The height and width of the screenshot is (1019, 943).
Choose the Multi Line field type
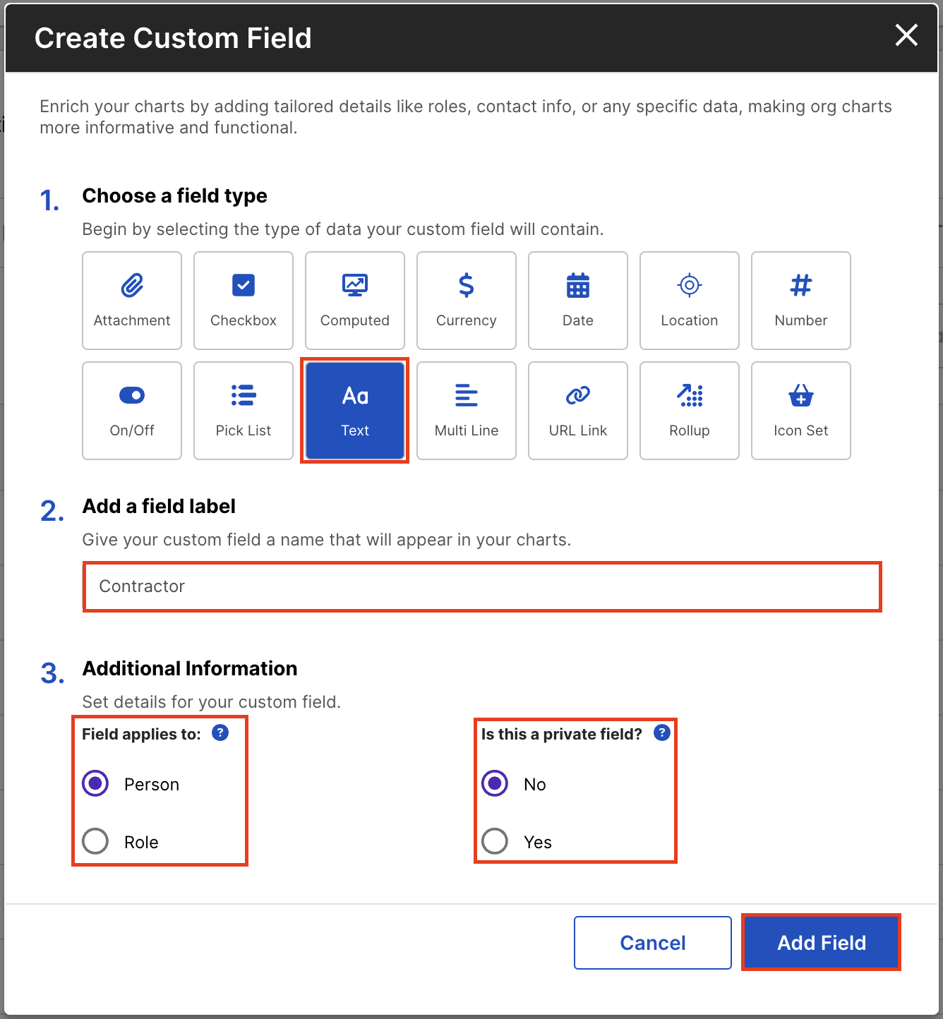(466, 410)
